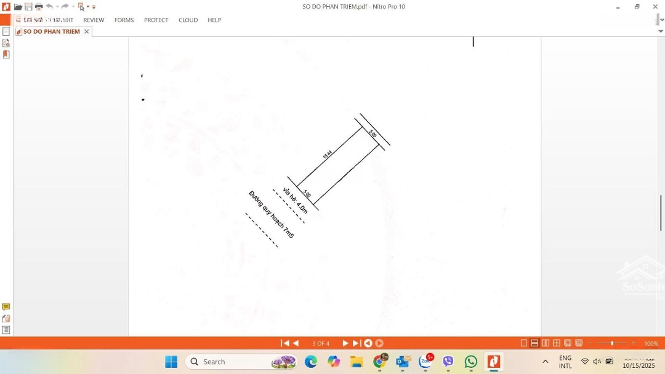Click the Print icon in quick access toolbar
Screen dimensions: 665x374
[x=39, y=7]
